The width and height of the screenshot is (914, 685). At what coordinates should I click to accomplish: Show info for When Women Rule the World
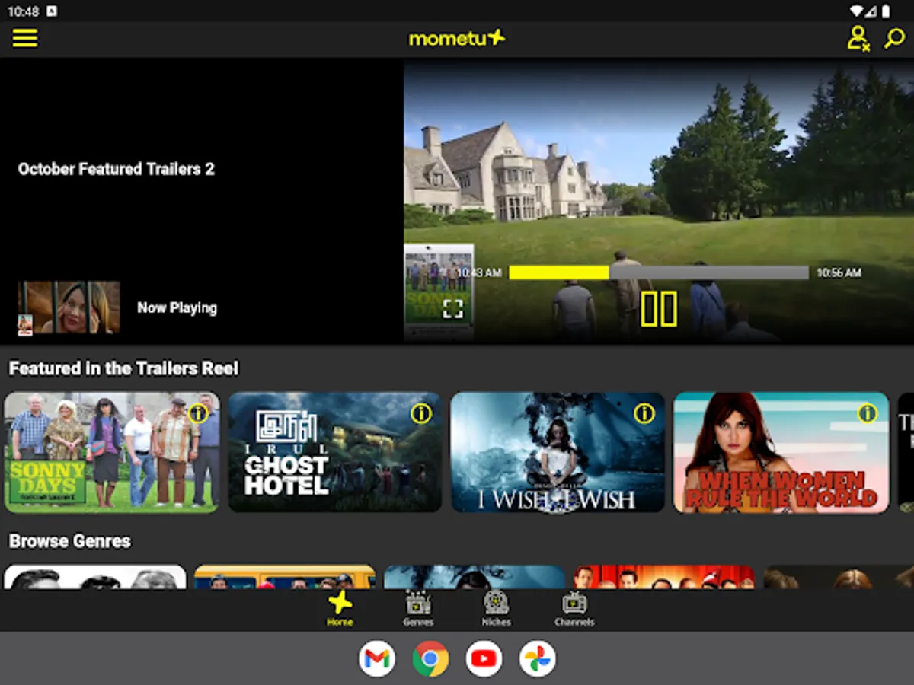[868, 413]
